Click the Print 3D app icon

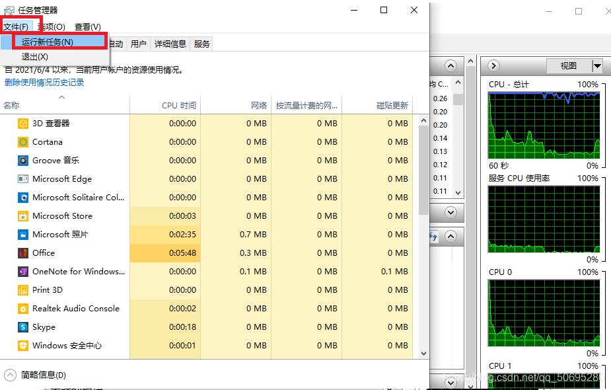(x=23, y=290)
